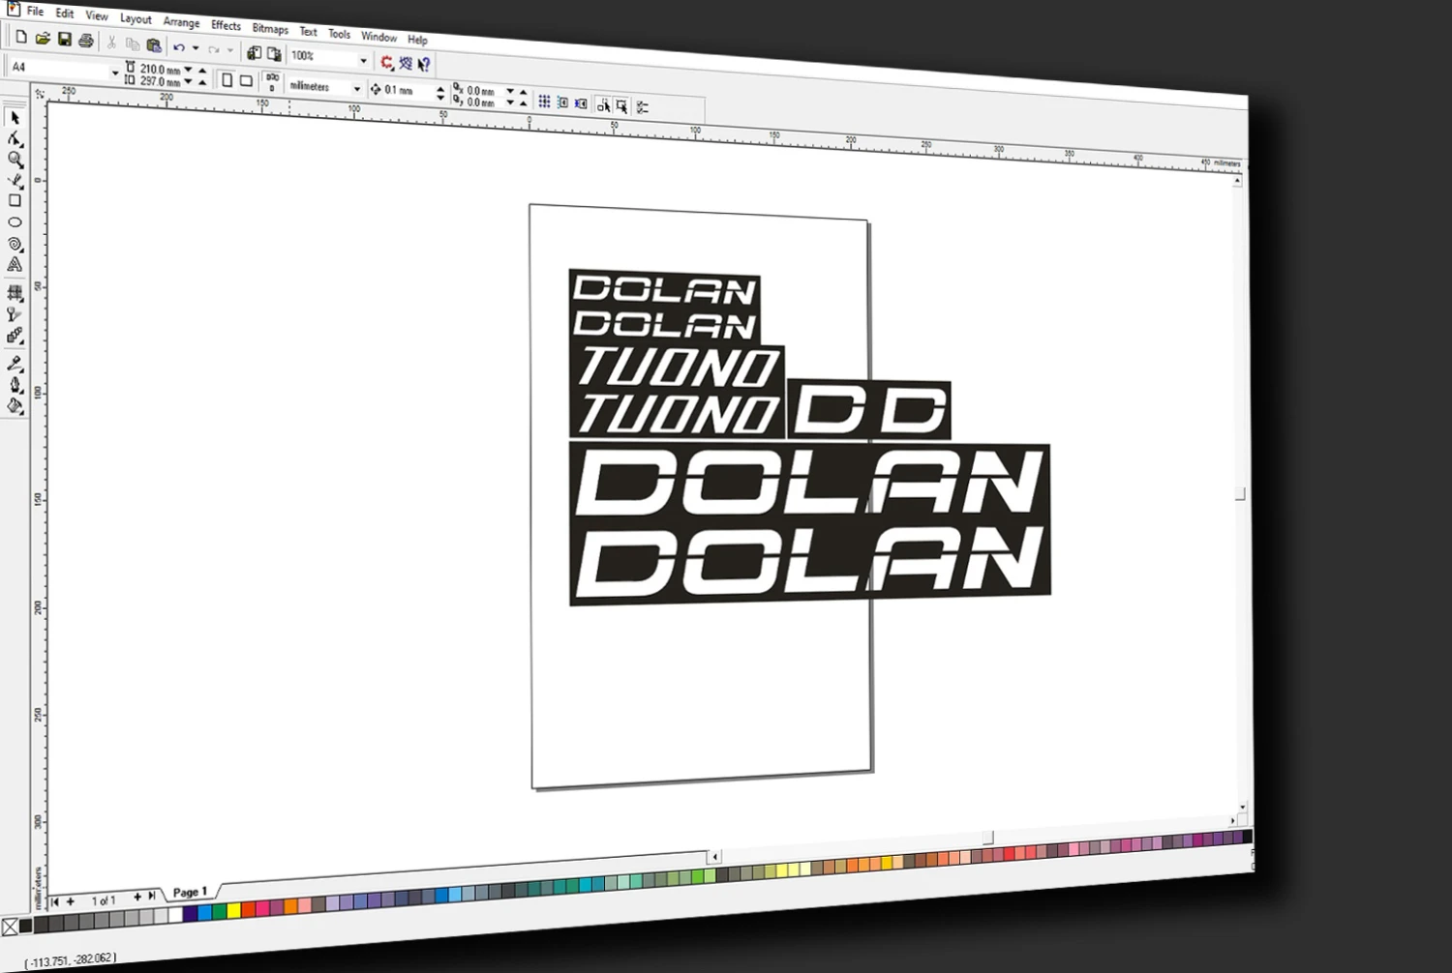Click the Print icon in toolbar
The image size is (1452, 973).
[86, 41]
